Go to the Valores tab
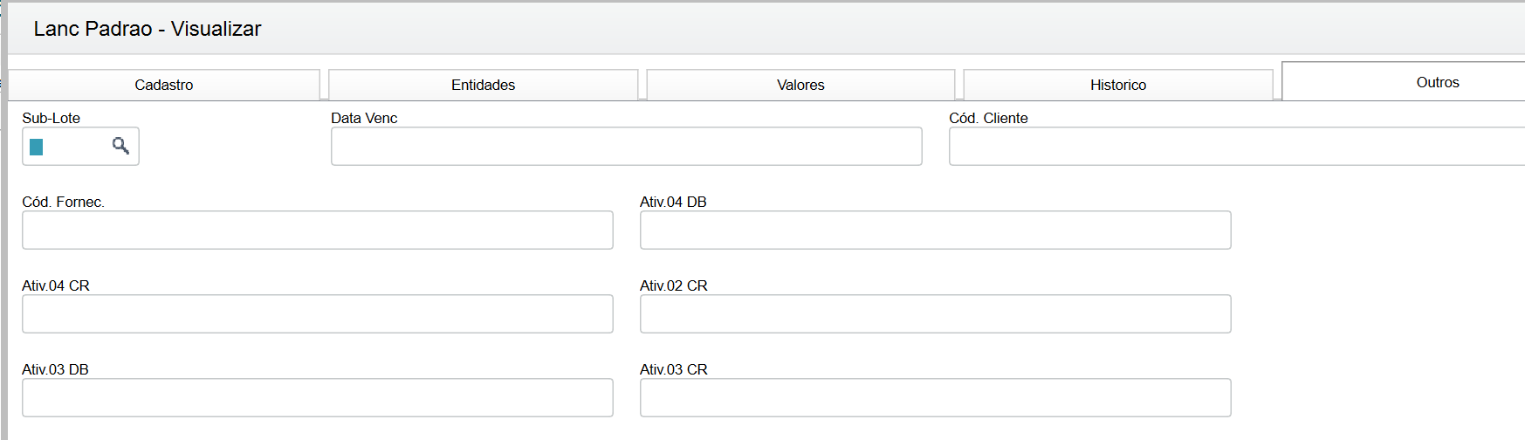1525x440 pixels. pos(800,85)
